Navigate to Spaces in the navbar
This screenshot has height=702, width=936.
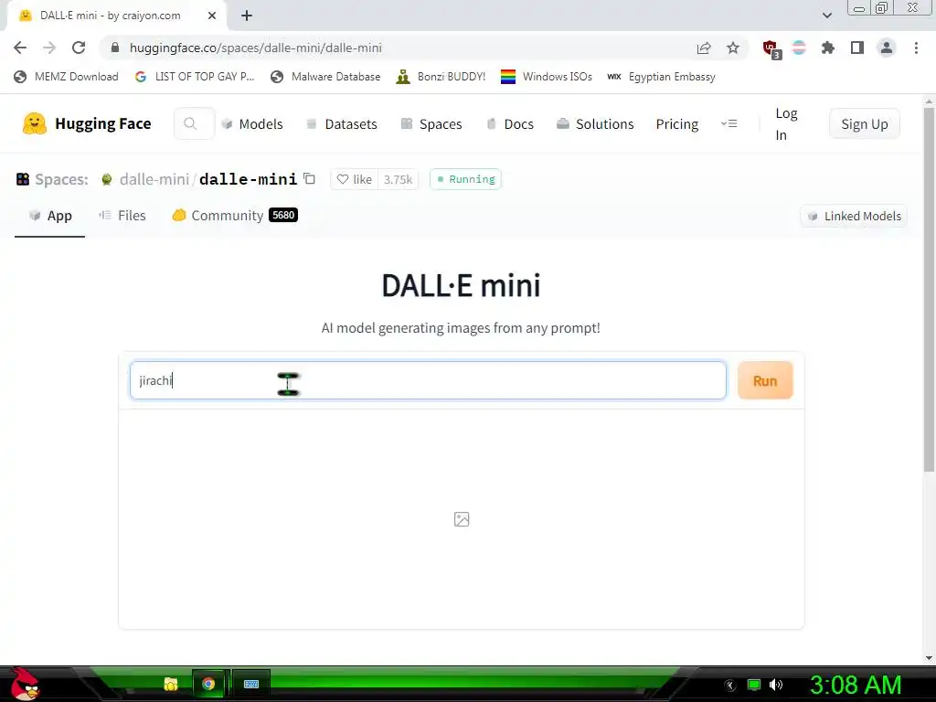coord(431,123)
